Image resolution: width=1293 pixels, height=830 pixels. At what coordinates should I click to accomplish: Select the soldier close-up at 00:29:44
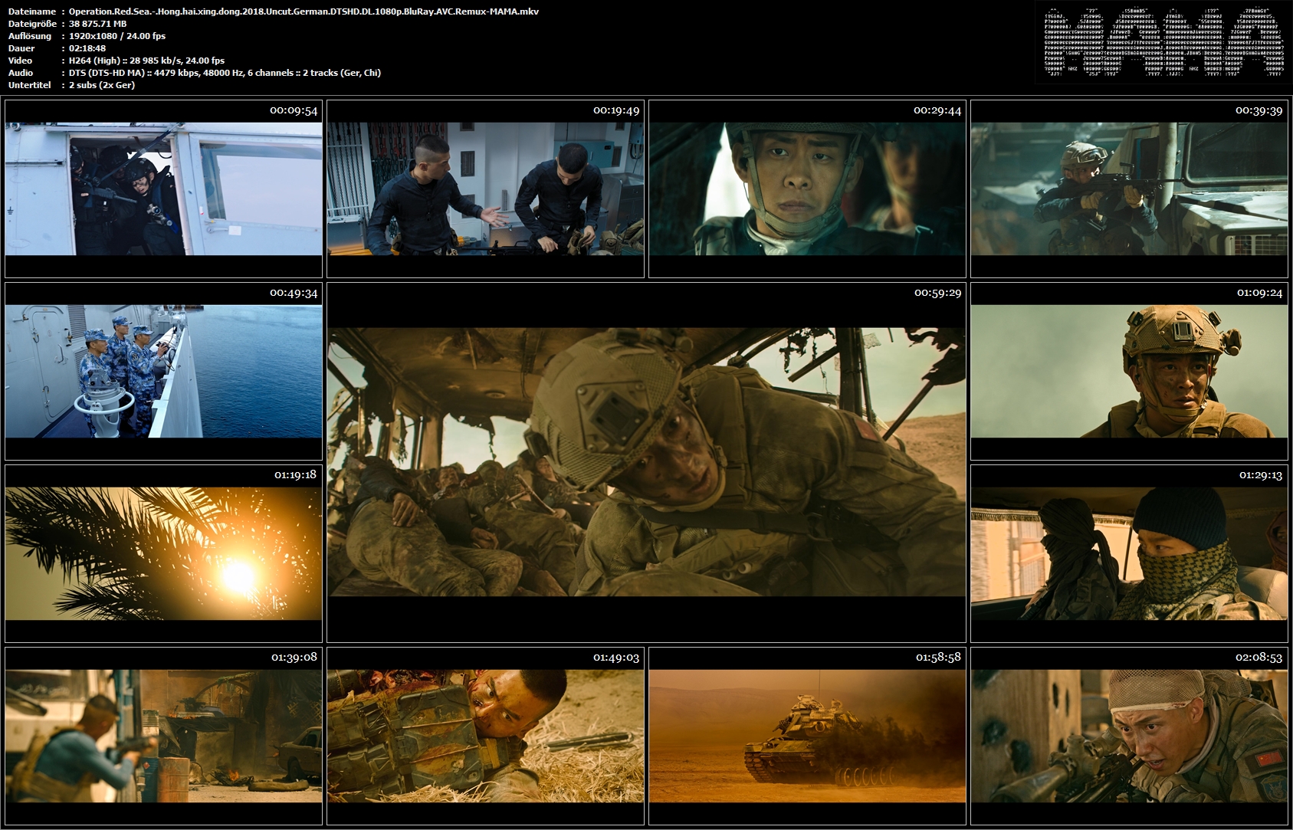coord(807,189)
